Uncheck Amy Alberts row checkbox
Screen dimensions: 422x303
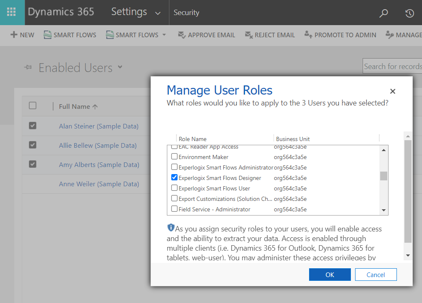tap(33, 164)
